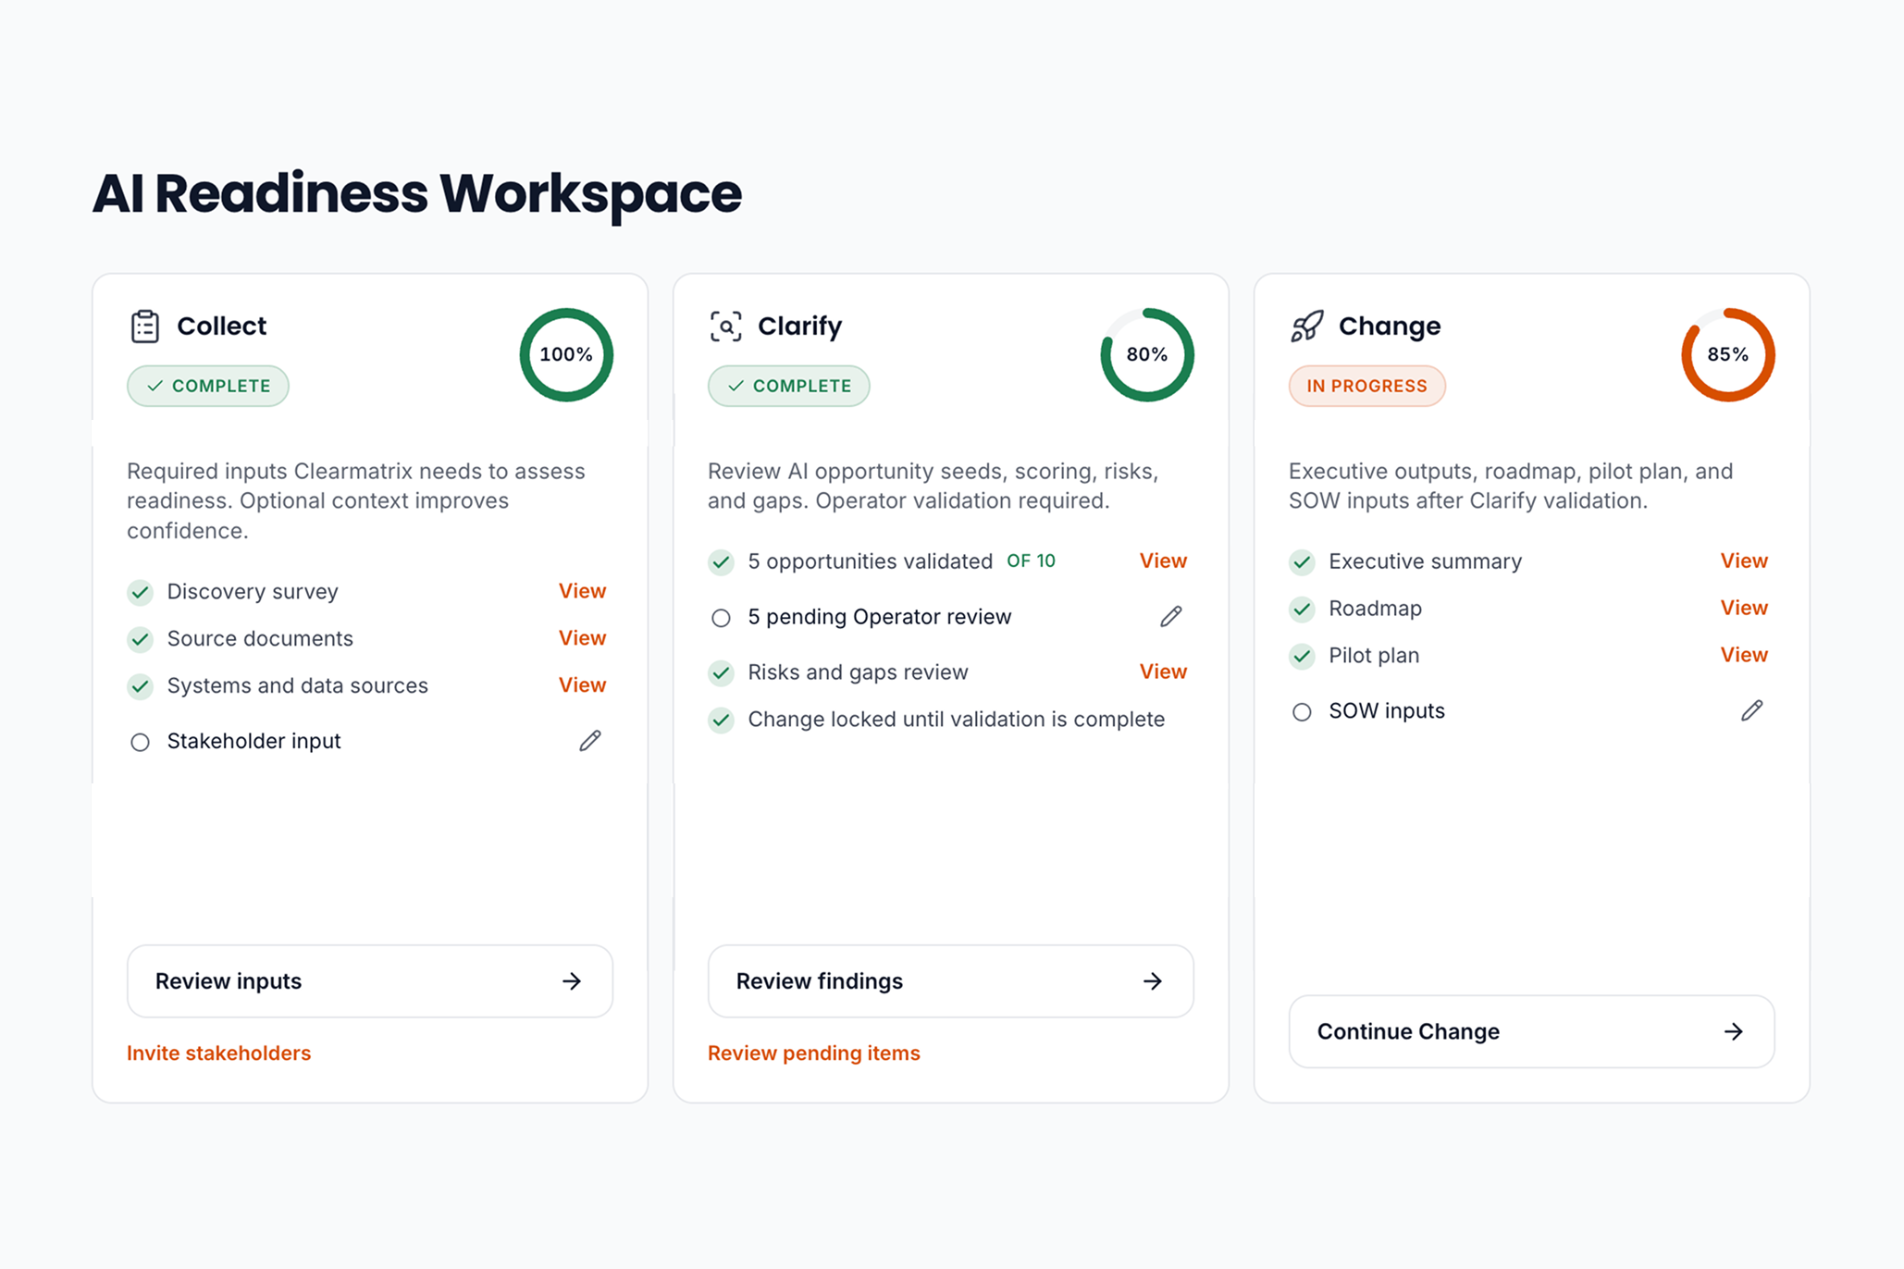
Task: Toggle the Stakeholder input empty circle
Action: point(141,742)
